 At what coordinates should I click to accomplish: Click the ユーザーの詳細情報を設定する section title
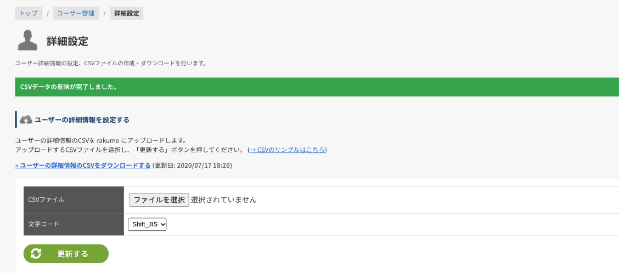point(82,120)
